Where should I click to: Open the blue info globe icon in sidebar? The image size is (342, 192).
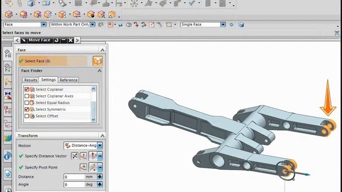click(x=7, y=156)
